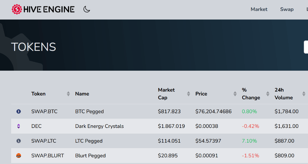Click 24h volume $887.00

pyautogui.click(x=285, y=141)
